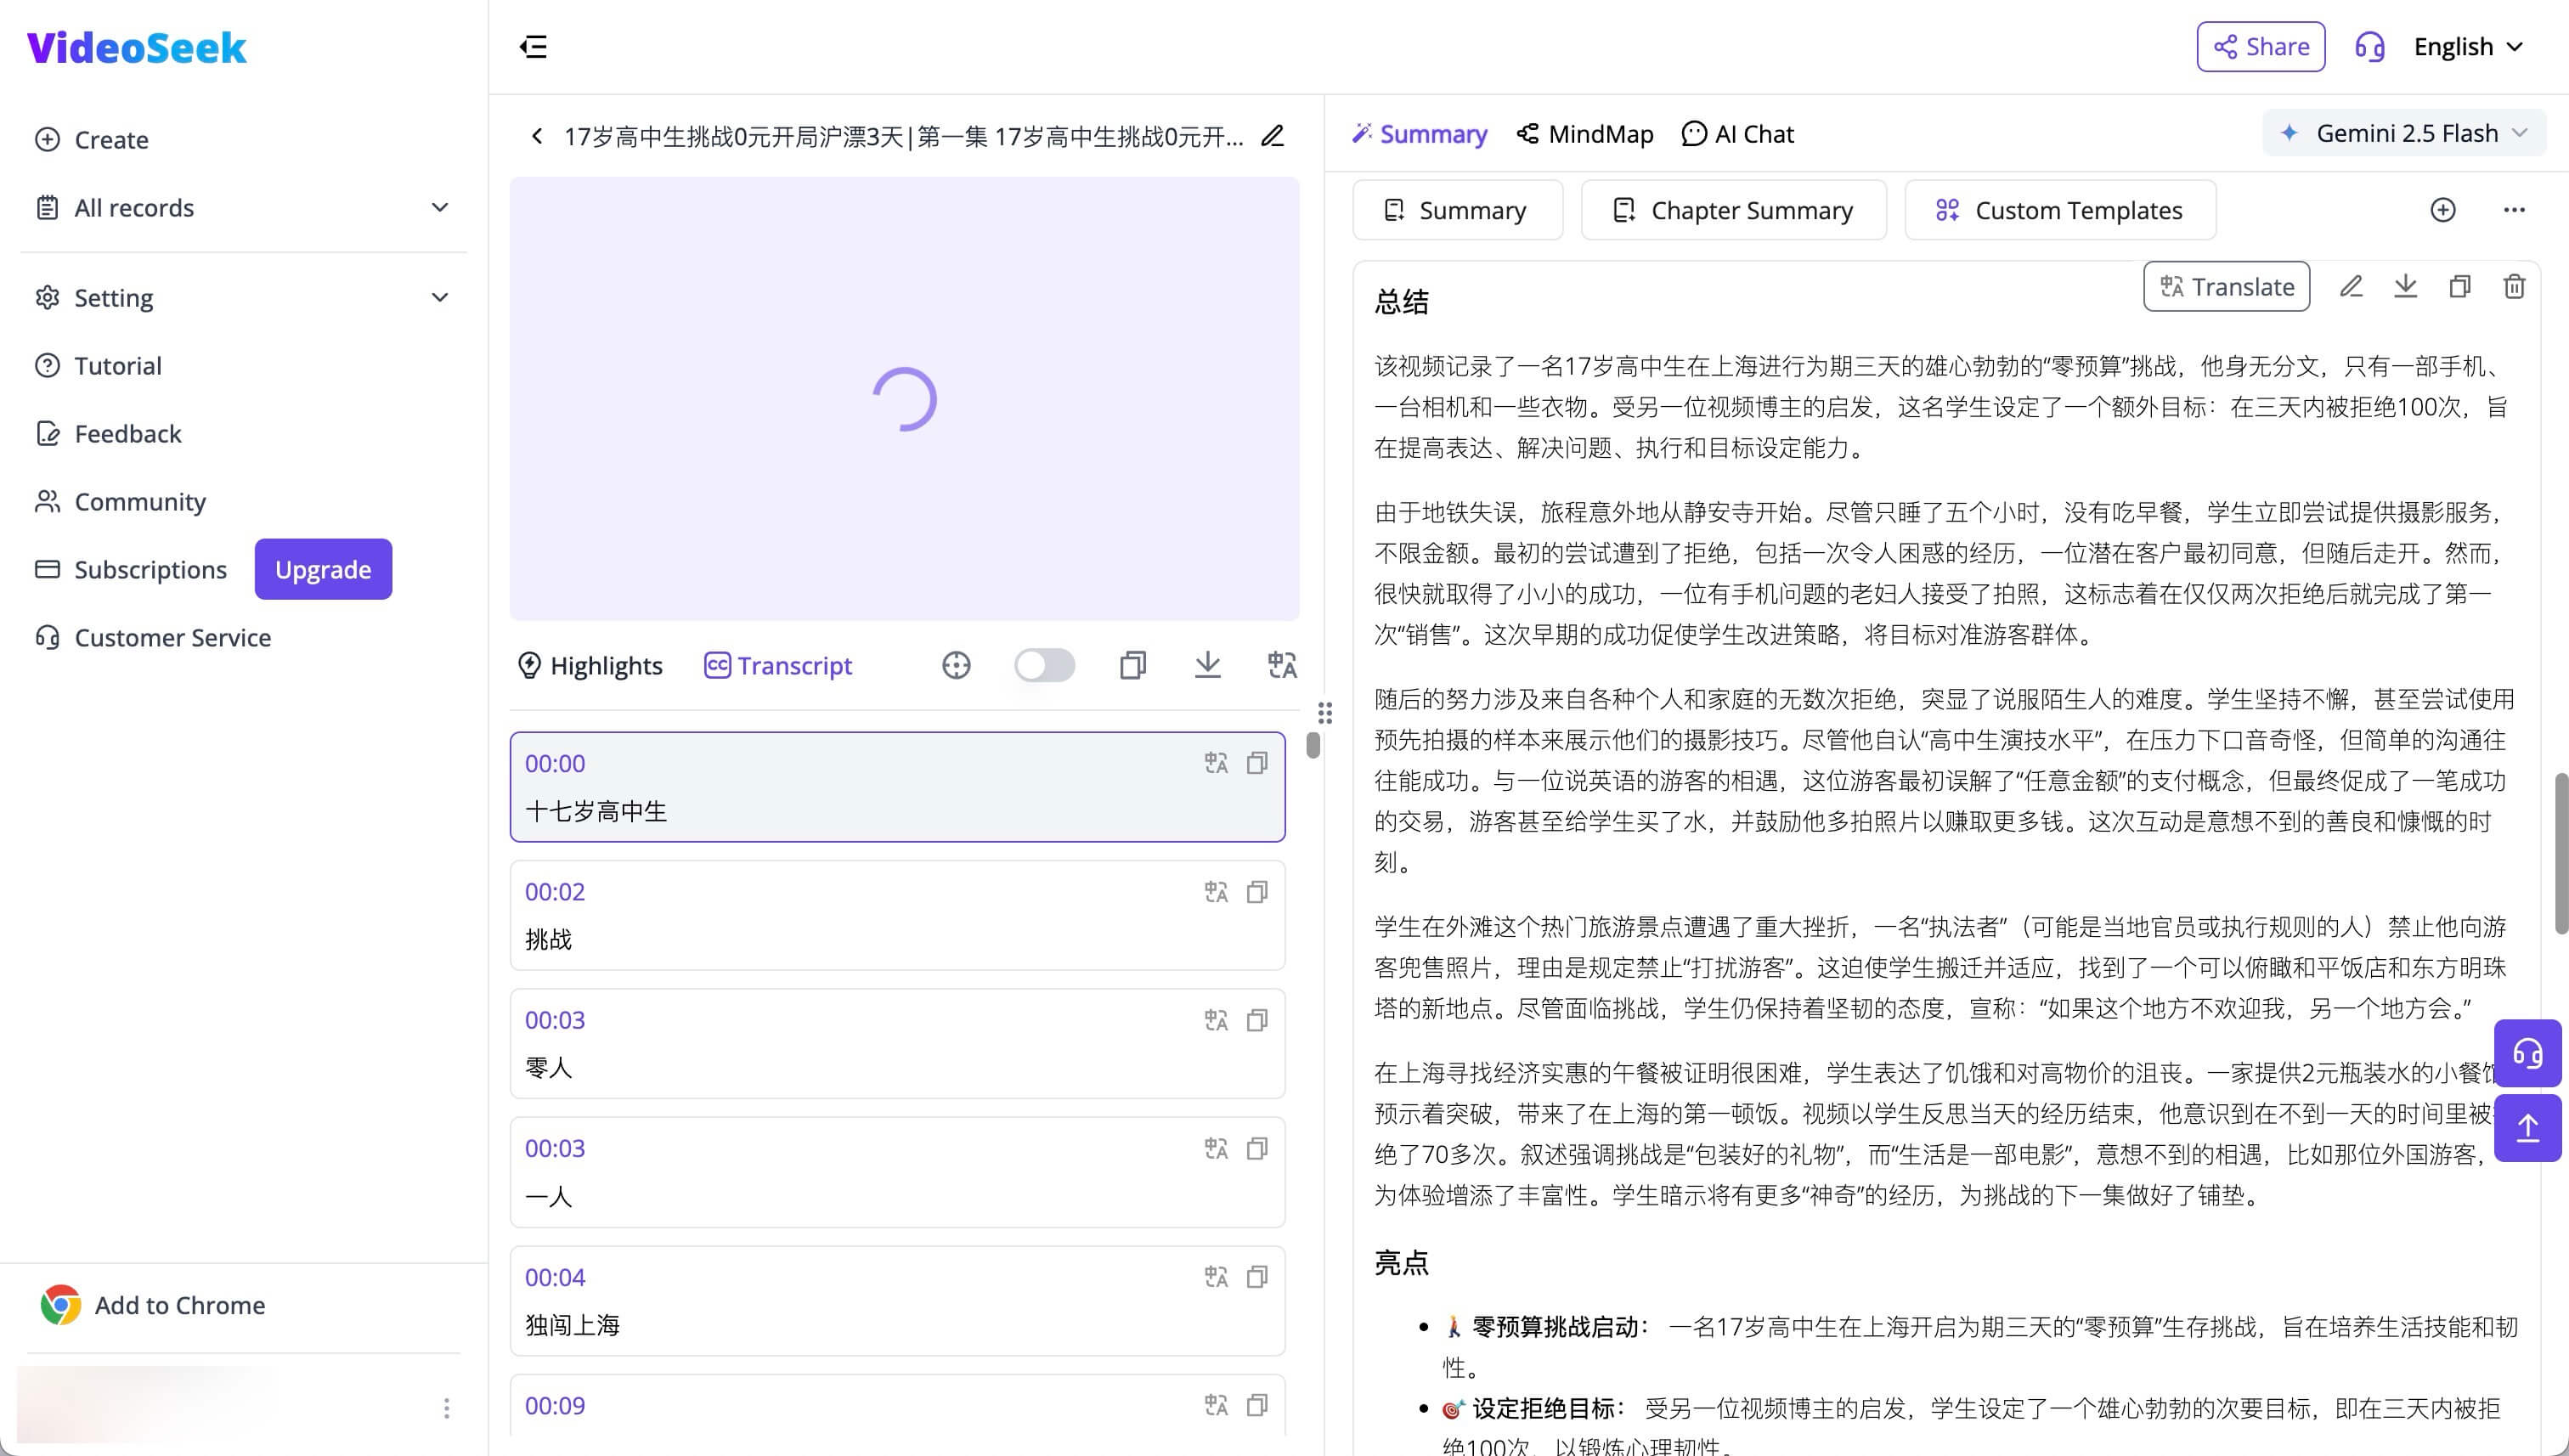
Task: Copy the entire transcript
Action: 1132,665
